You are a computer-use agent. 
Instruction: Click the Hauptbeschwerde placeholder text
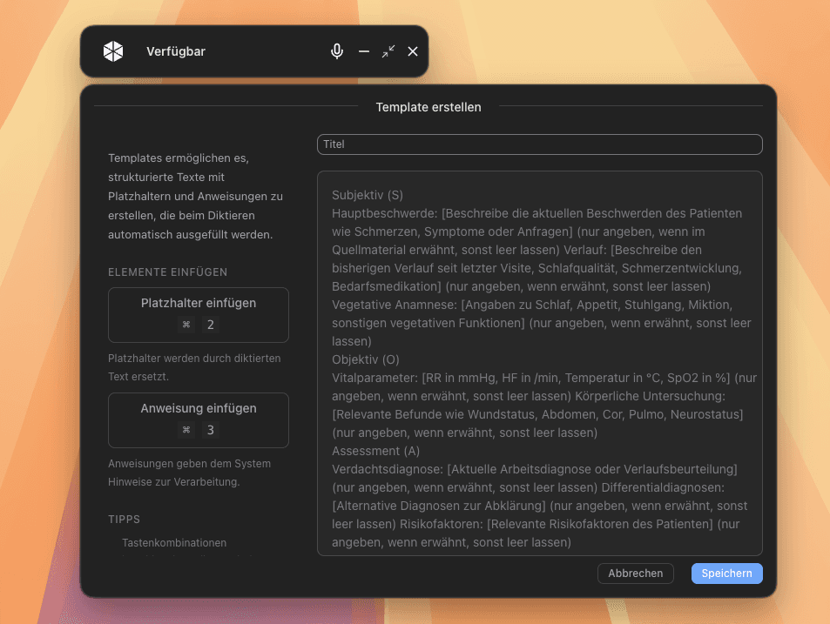click(x=375, y=213)
